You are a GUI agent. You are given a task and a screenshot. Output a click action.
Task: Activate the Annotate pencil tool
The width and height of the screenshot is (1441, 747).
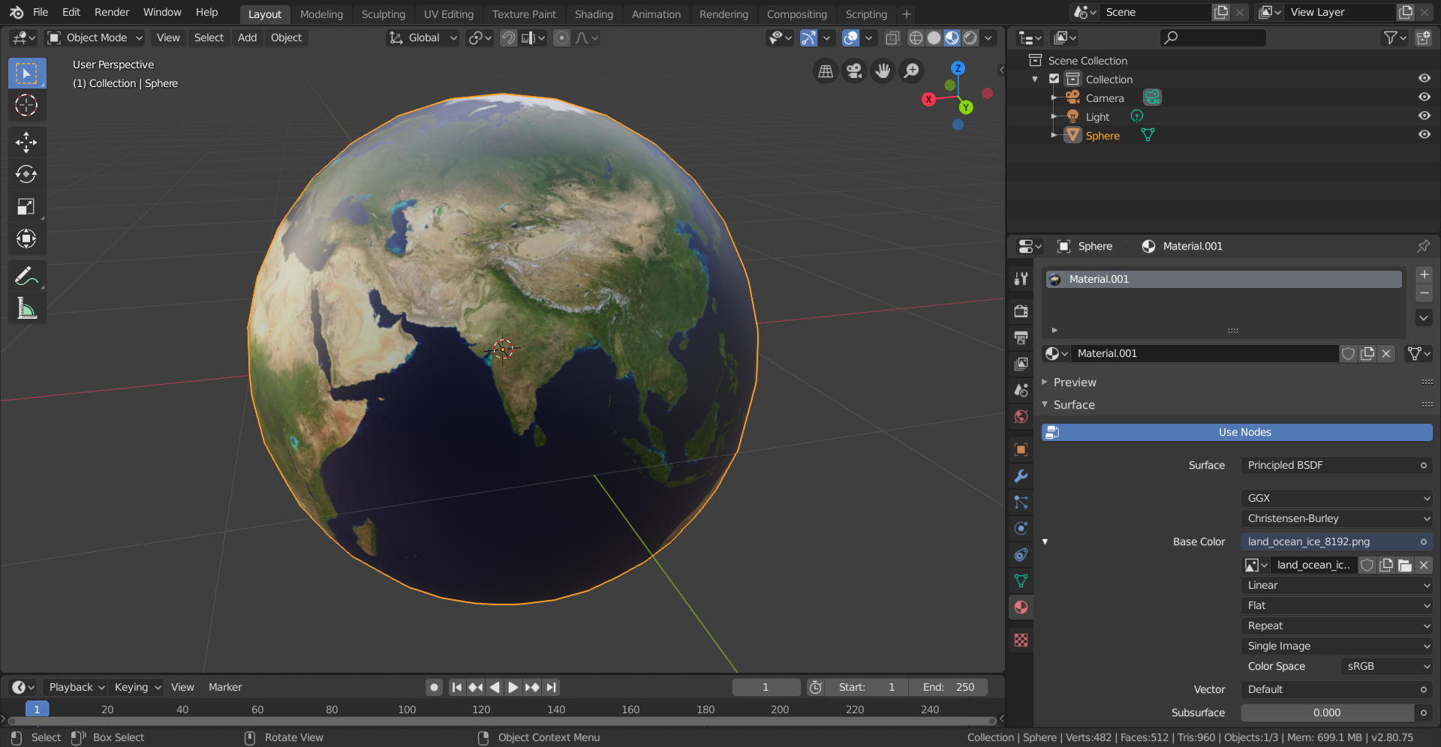pyautogui.click(x=26, y=277)
